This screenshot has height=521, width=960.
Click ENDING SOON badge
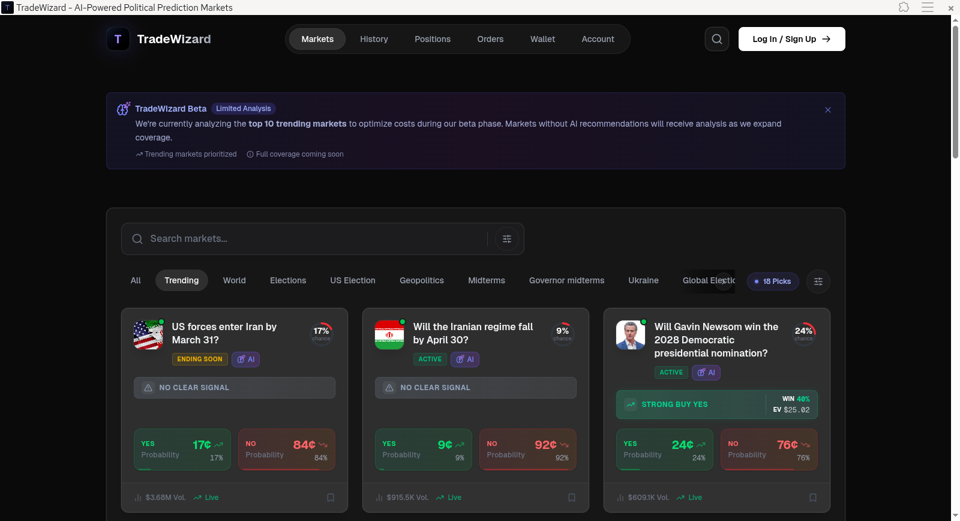tap(200, 360)
